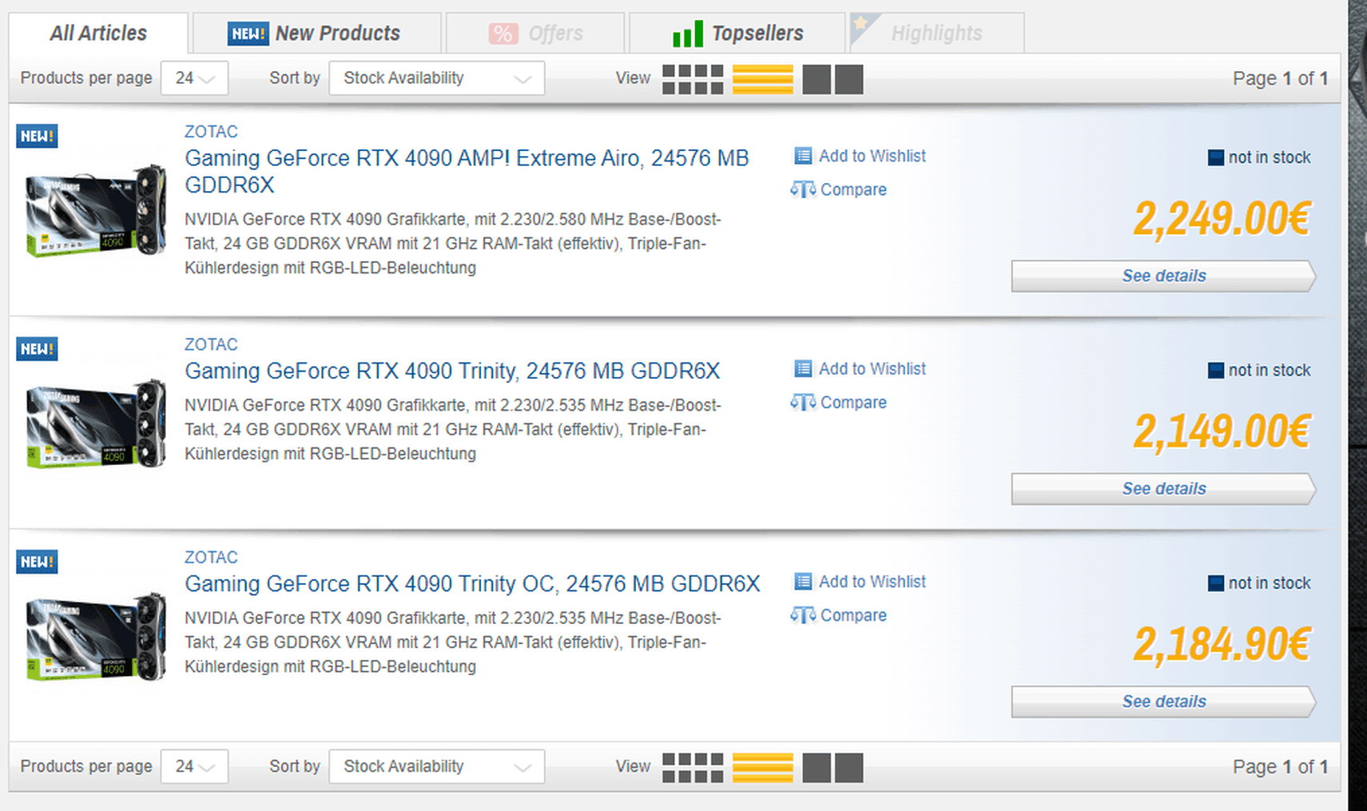Click the 2,184.90€ price

click(1222, 644)
